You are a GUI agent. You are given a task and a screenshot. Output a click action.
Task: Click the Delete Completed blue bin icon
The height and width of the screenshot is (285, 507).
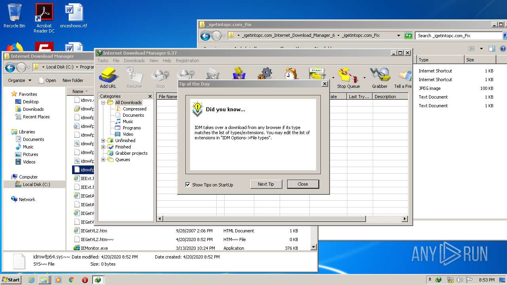[239, 74]
